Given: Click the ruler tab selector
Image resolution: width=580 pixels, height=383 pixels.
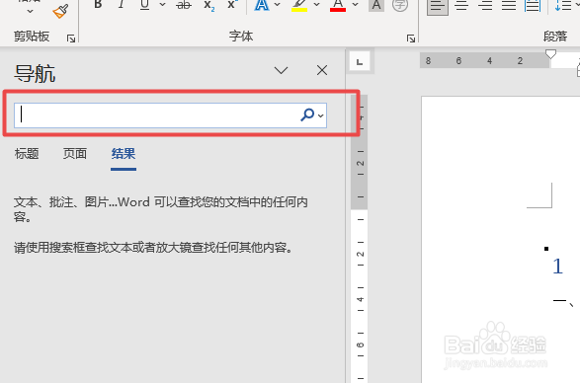Looking at the screenshot, I should (360, 62).
